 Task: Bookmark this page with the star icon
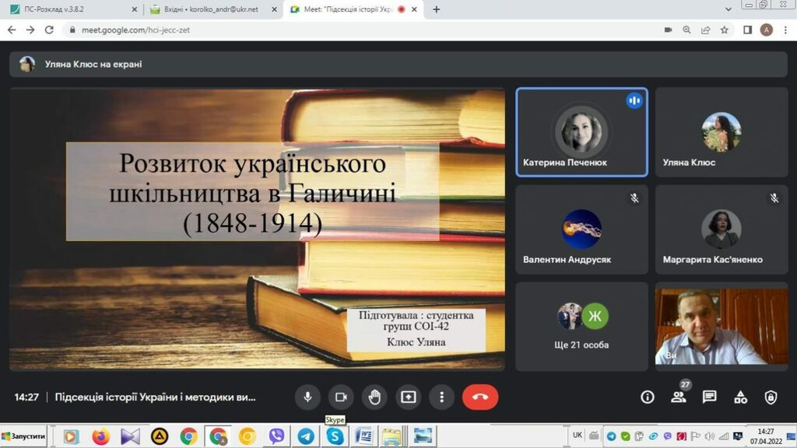(725, 30)
